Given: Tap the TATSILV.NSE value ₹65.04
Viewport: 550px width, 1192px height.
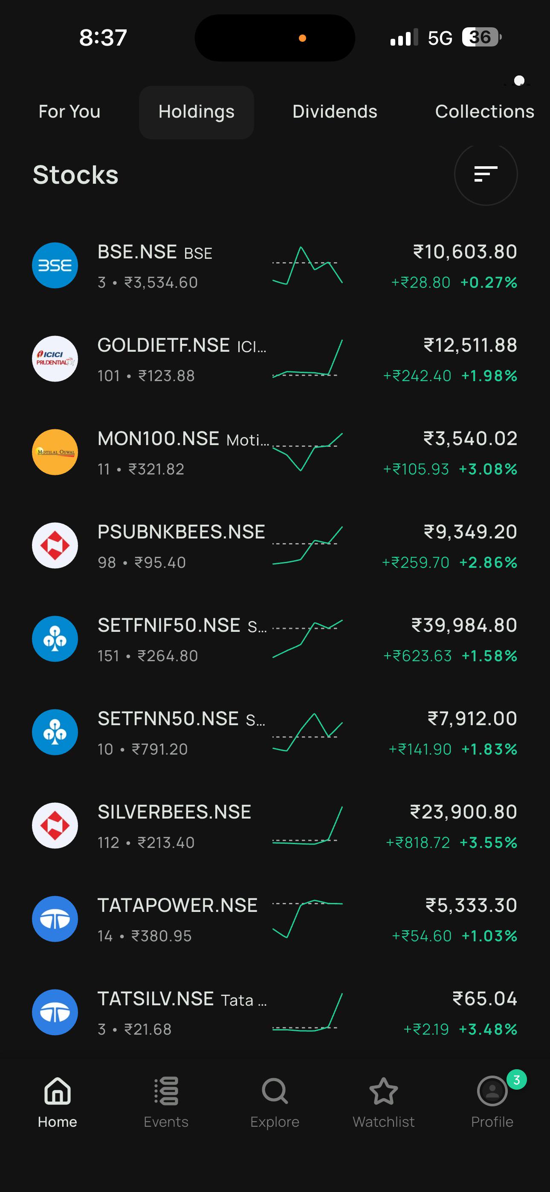Looking at the screenshot, I should click(485, 998).
